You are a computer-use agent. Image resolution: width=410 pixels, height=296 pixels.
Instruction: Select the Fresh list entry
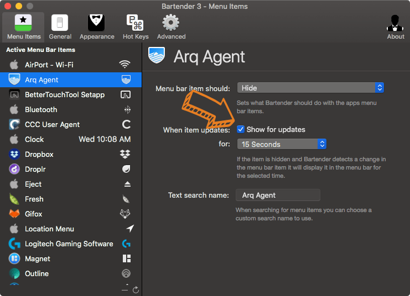(71, 199)
